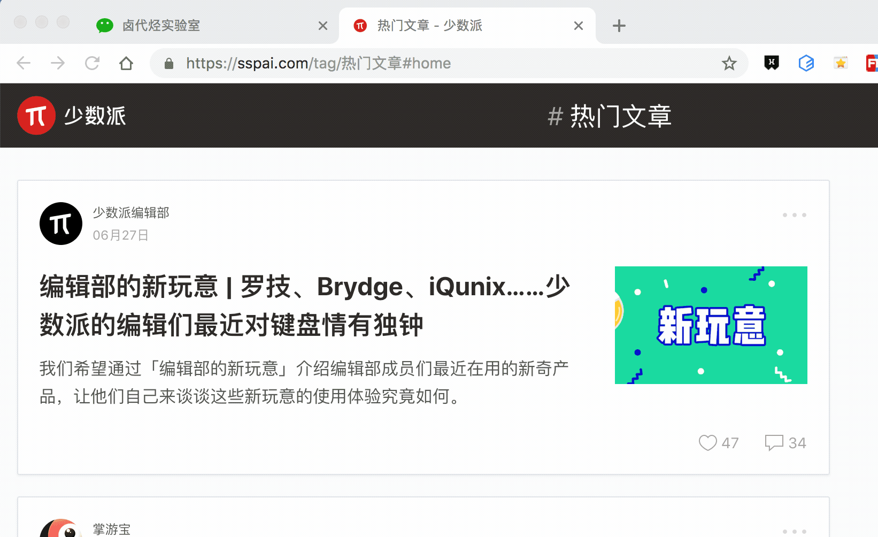Like the article with the heart icon

click(x=708, y=443)
